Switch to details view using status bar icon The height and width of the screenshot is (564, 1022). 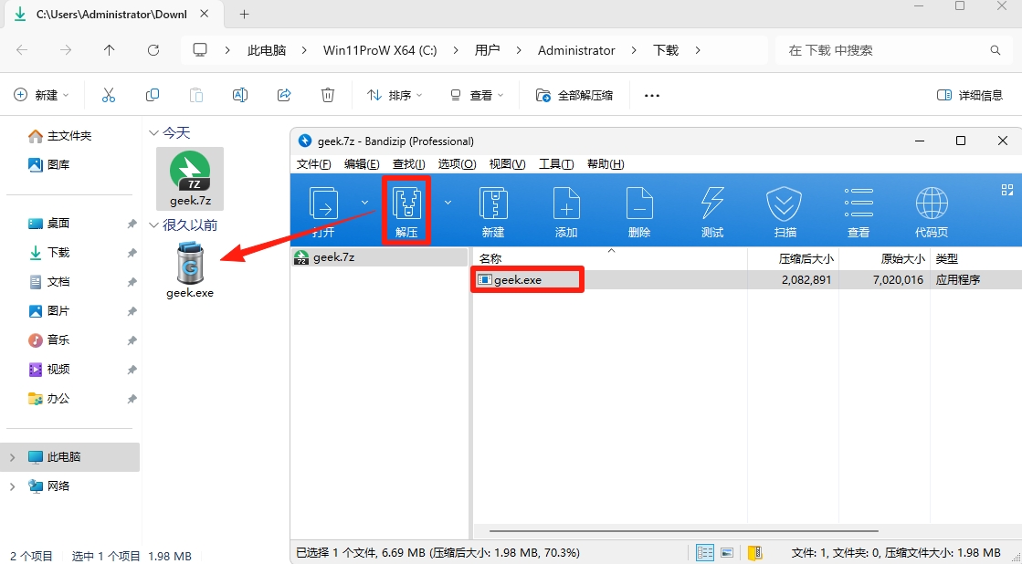(704, 552)
